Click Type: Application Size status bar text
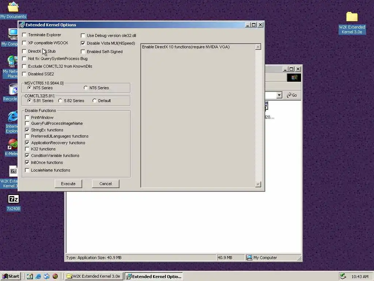Viewport: 374px width, 281px height. click(x=94, y=258)
